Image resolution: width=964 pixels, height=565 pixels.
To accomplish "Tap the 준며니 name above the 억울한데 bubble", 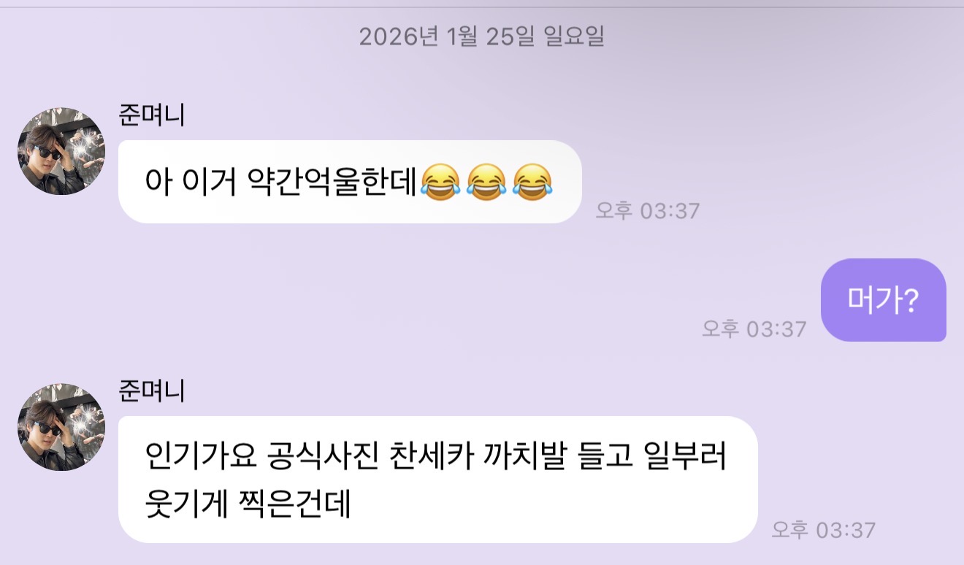I will 152,115.
